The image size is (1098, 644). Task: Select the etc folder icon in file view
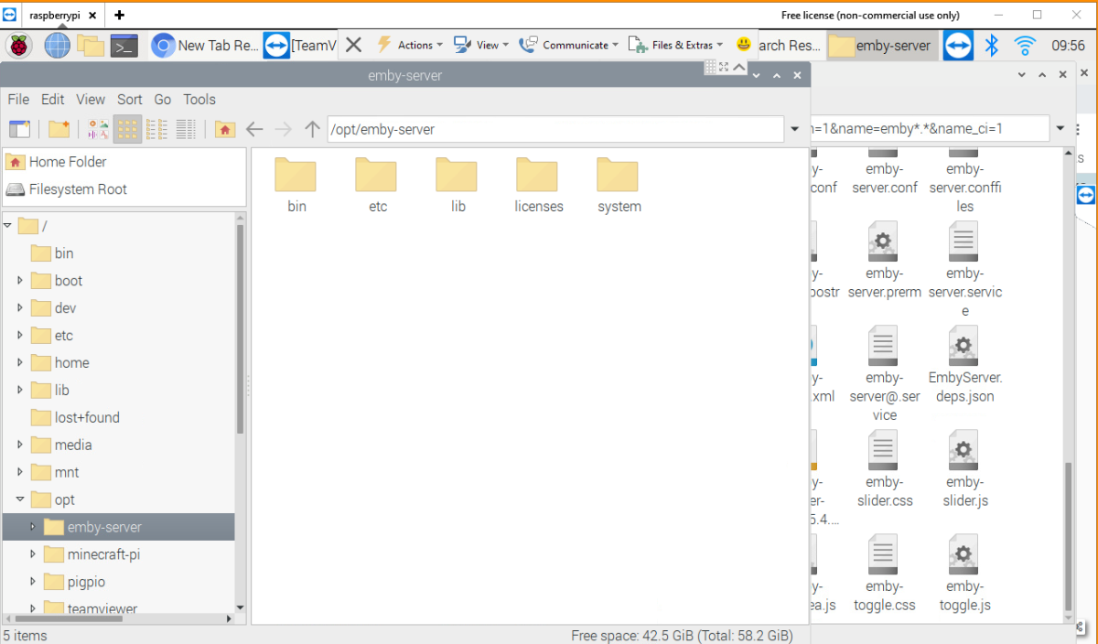[377, 187]
